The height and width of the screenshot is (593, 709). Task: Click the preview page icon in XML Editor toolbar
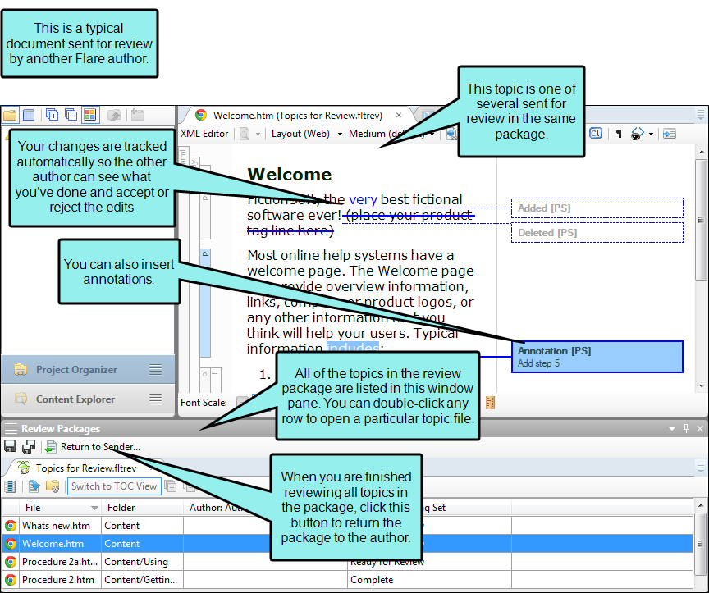pyautogui.click(x=245, y=134)
